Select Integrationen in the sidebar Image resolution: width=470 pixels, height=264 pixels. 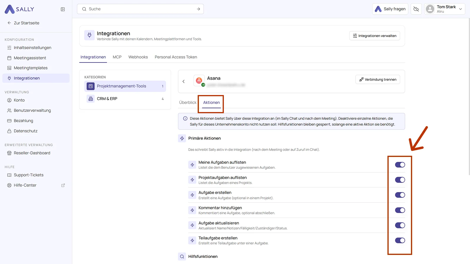tap(36, 78)
